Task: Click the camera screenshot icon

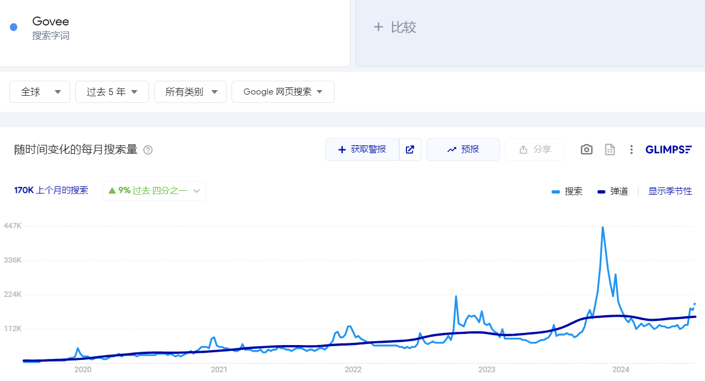Action: point(586,149)
